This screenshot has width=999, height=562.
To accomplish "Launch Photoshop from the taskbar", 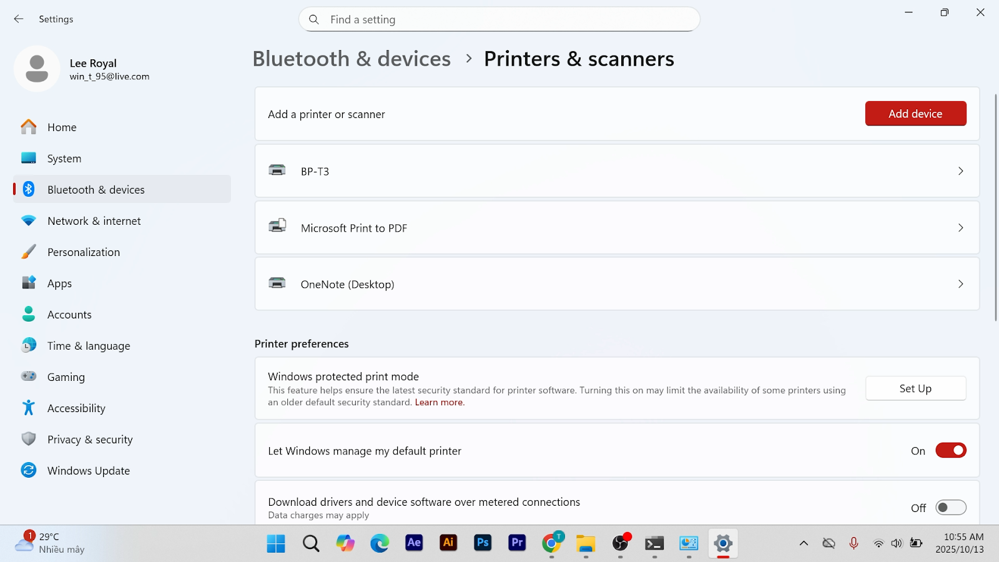I will pyautogui.click(x=483, y=543).
